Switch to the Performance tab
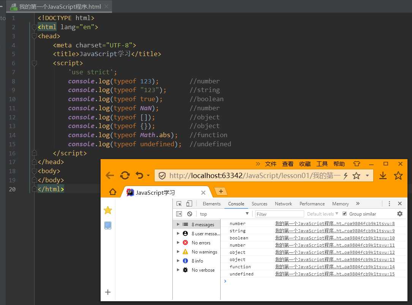Image resolution: width=412 pixels, height=305 pixels. pyautogui.click(x=312, y=204)
